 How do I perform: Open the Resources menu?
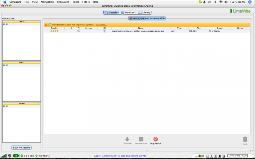(x=63, y=2)
